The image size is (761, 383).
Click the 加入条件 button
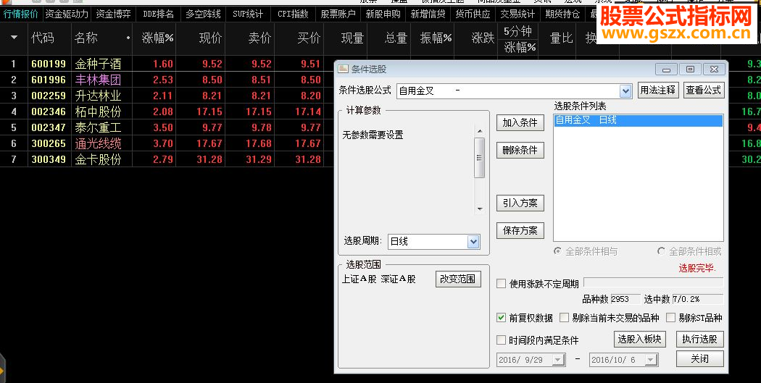[520, 122]
